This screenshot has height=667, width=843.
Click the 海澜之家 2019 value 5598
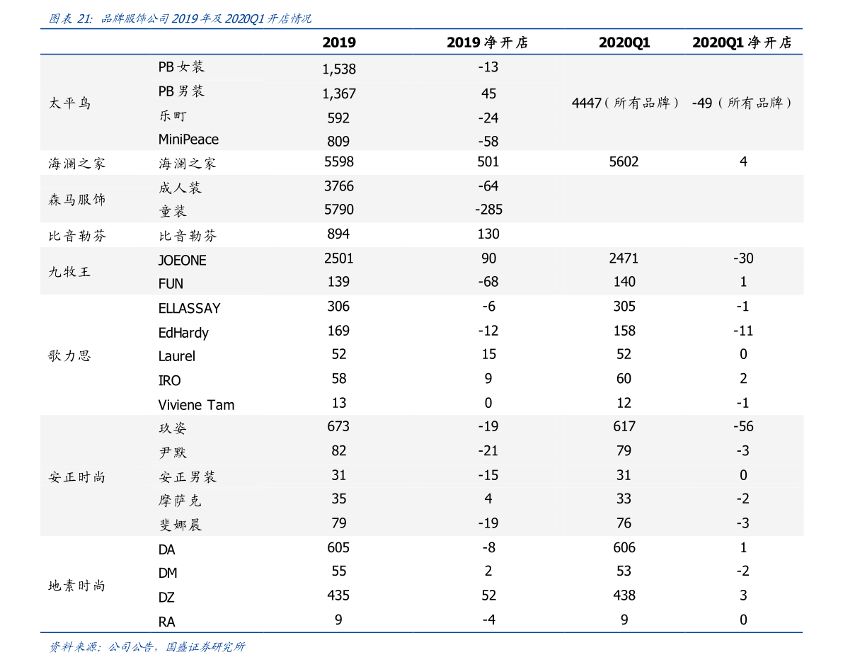tap(339, 162)
